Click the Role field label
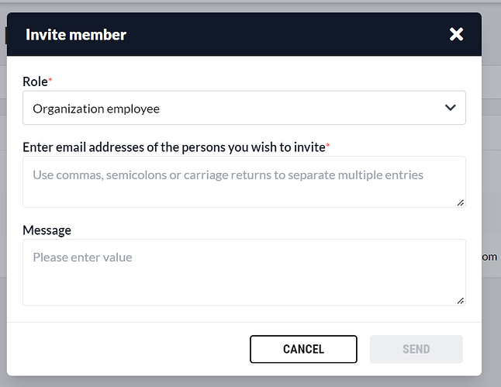The width and height of the screenshot is (501, 387). [35, 81]
